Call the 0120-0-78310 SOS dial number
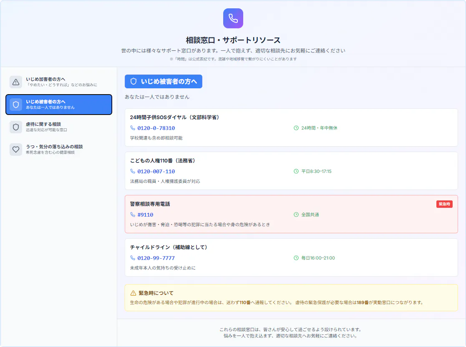Image resolution: width=466 pixels, height=347 pixels. coord(156,128)
